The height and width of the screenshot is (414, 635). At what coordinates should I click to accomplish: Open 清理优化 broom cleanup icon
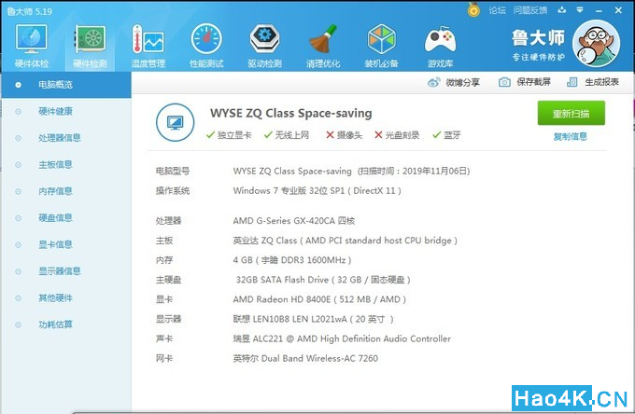point(323,46)
